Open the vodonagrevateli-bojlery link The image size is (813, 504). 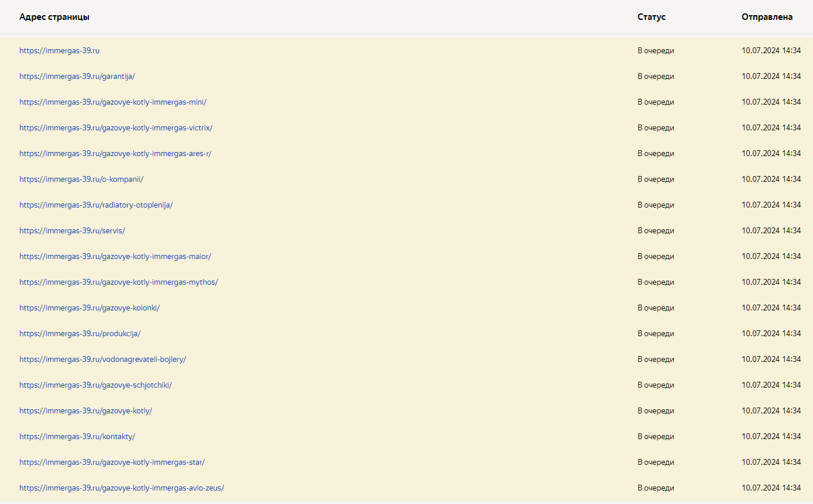(x=102, y=359)
